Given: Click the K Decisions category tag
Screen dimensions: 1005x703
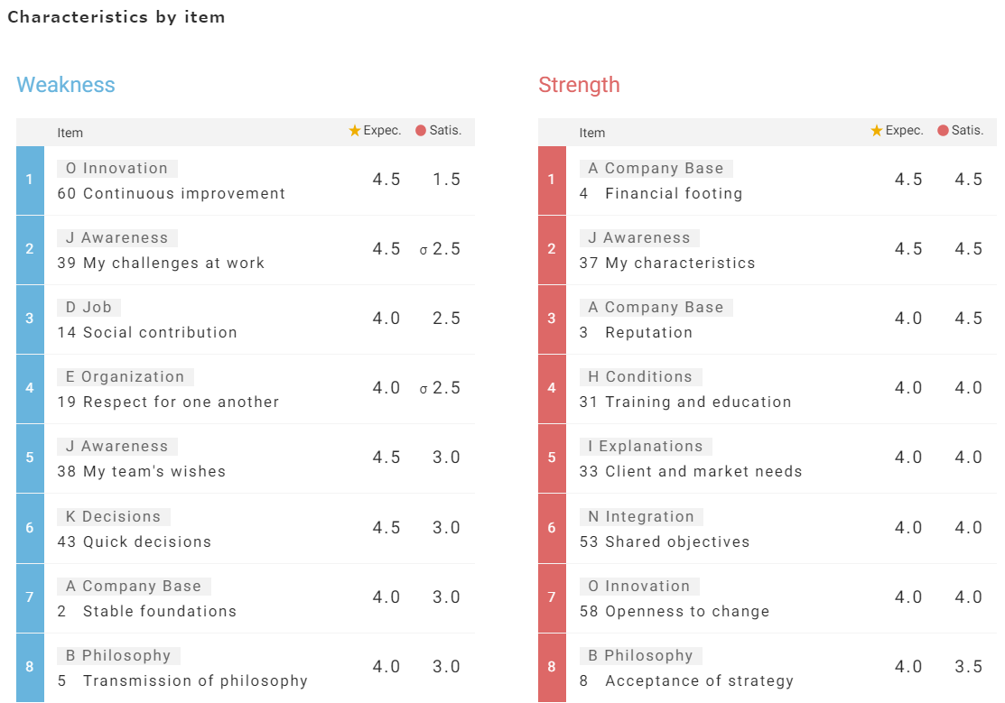Looking at the screenshot, I should tap(113, 516).
